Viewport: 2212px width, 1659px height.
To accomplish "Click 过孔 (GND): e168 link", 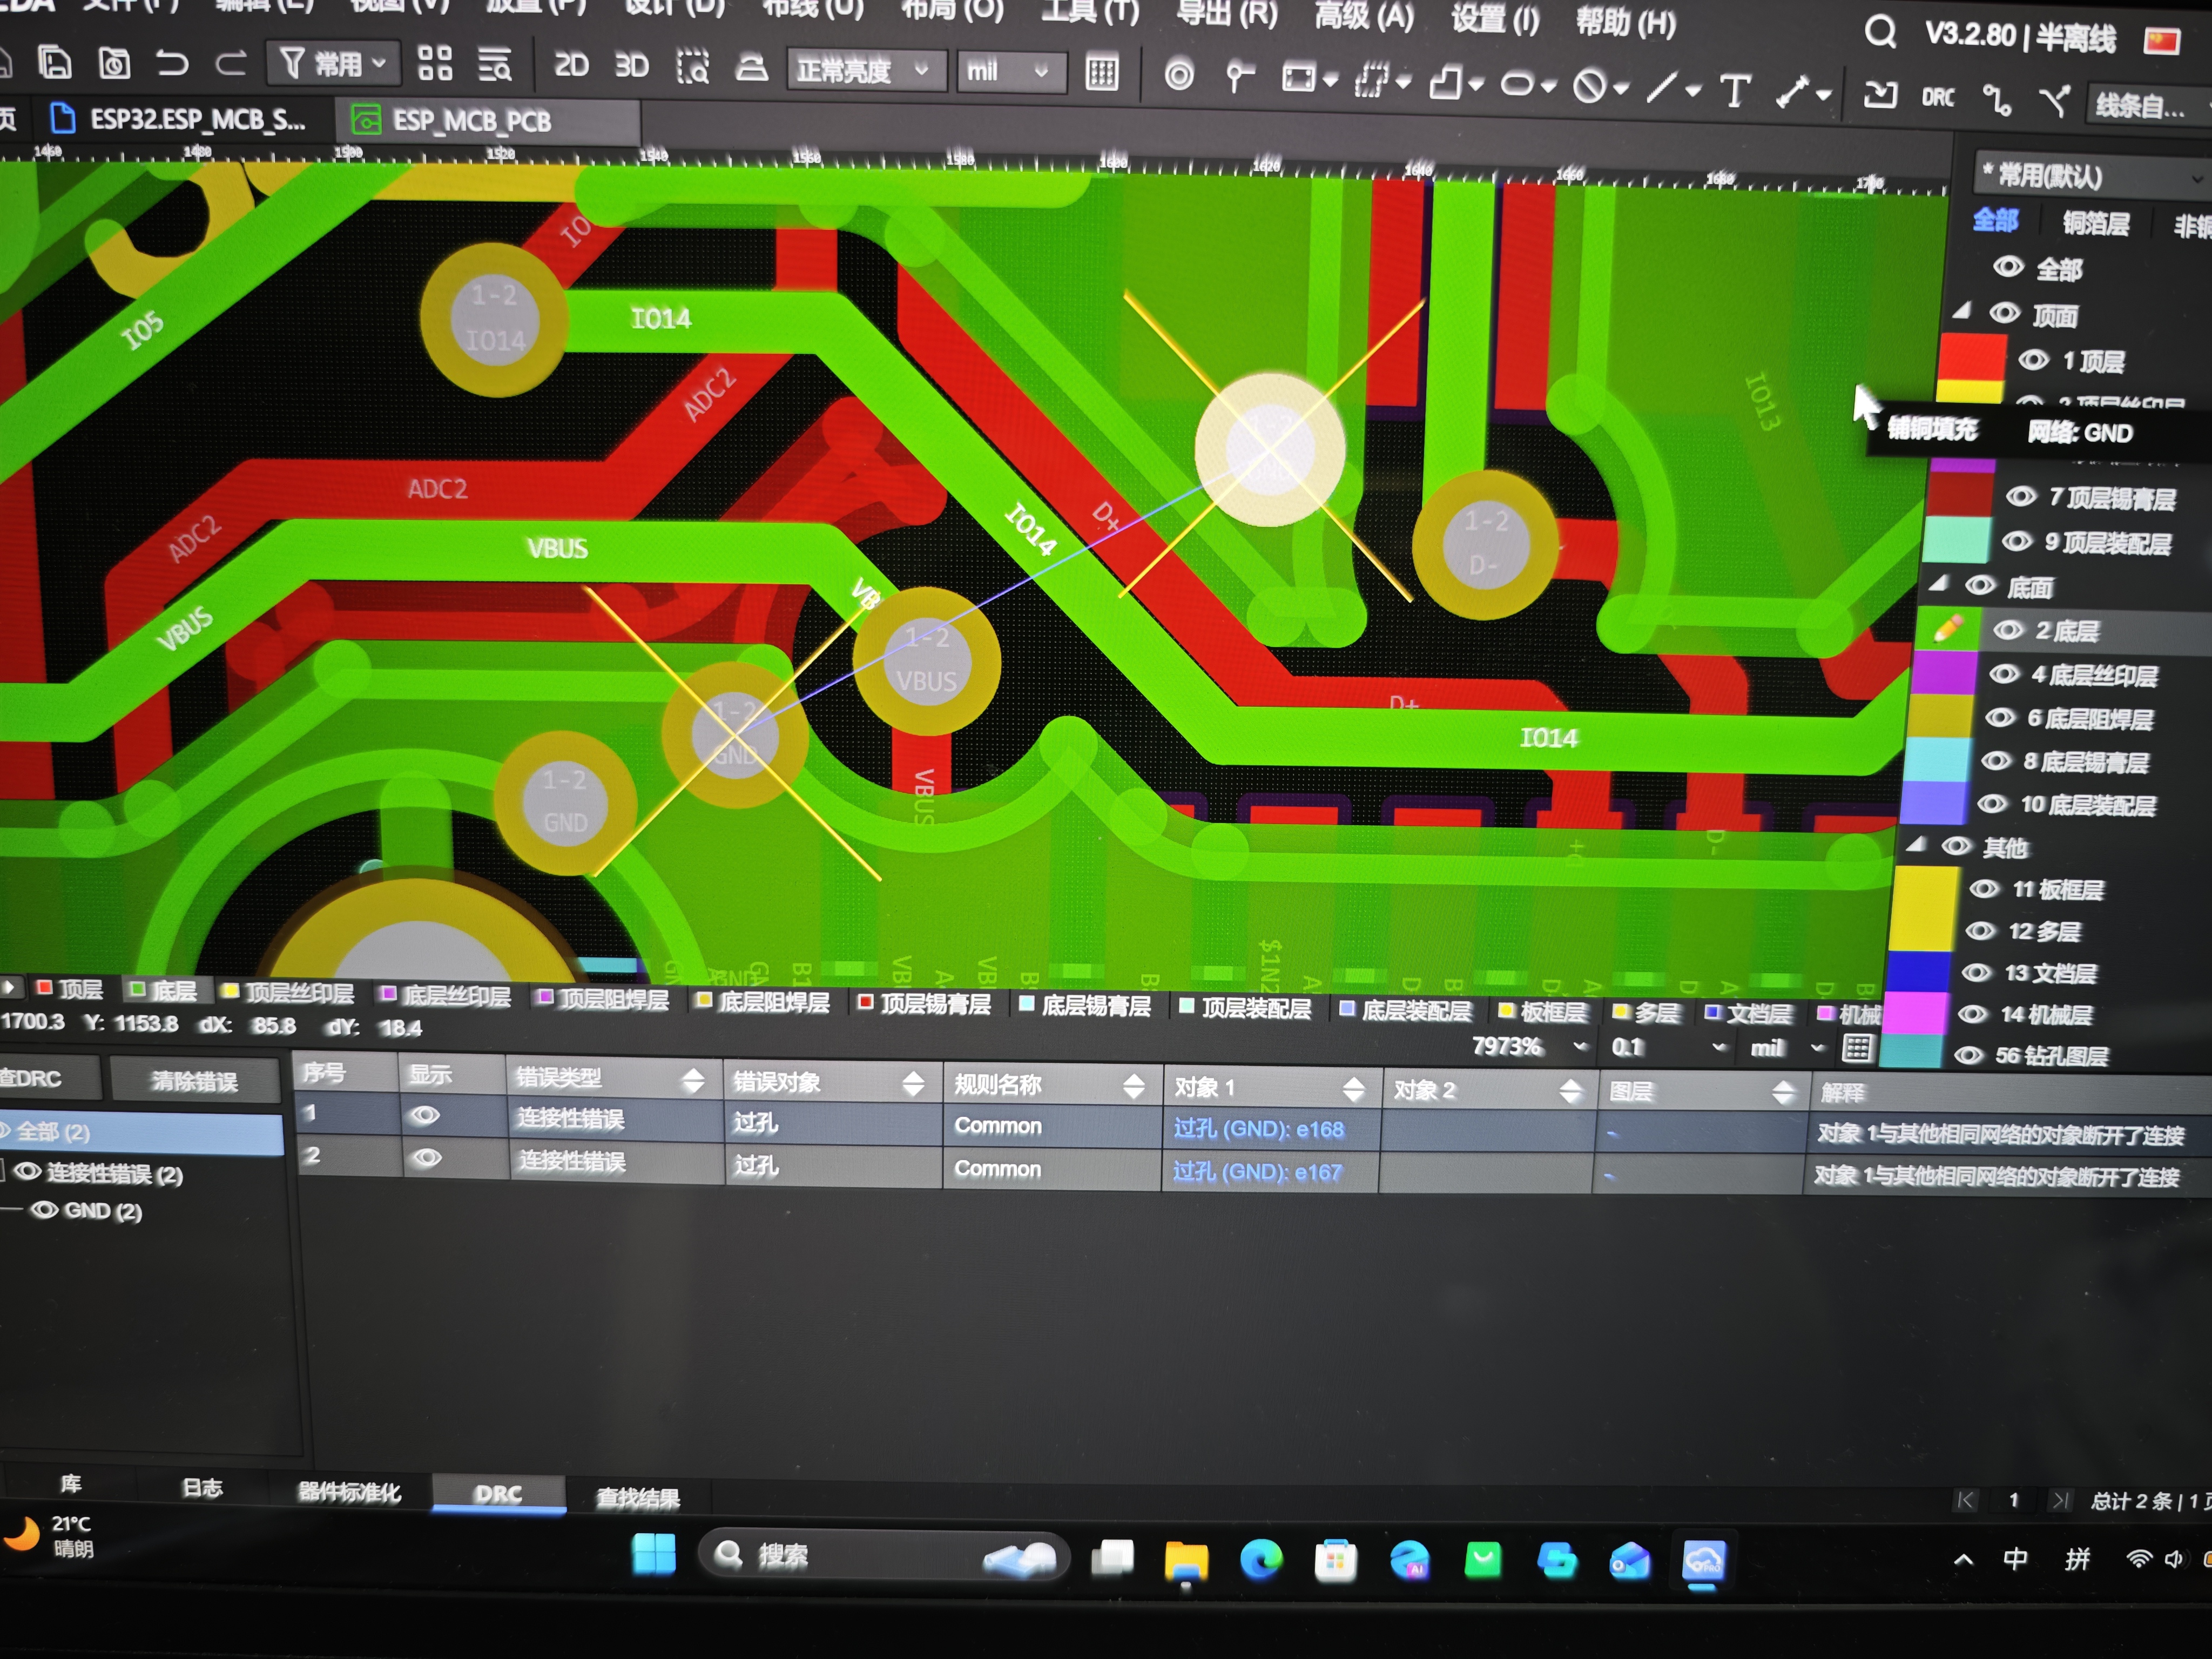I will 1258,1129.
